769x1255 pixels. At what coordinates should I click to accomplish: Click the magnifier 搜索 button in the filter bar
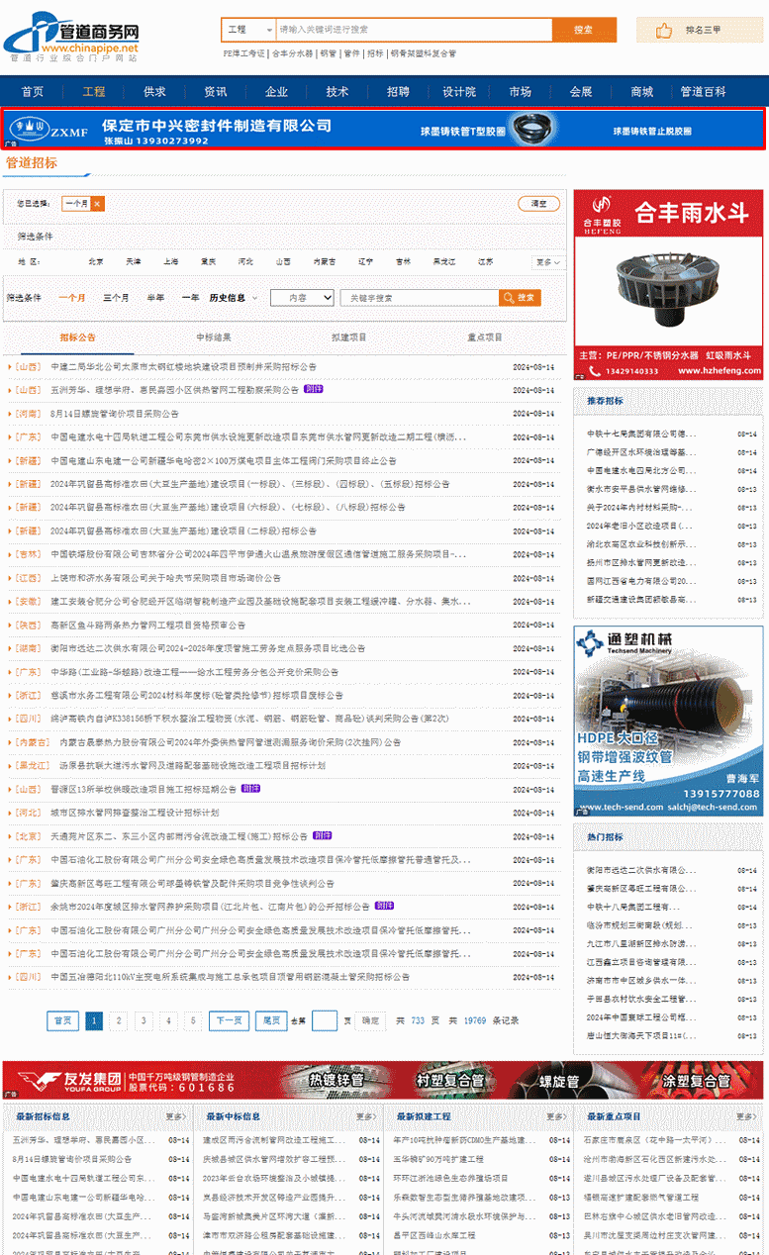tap(520, 298)
